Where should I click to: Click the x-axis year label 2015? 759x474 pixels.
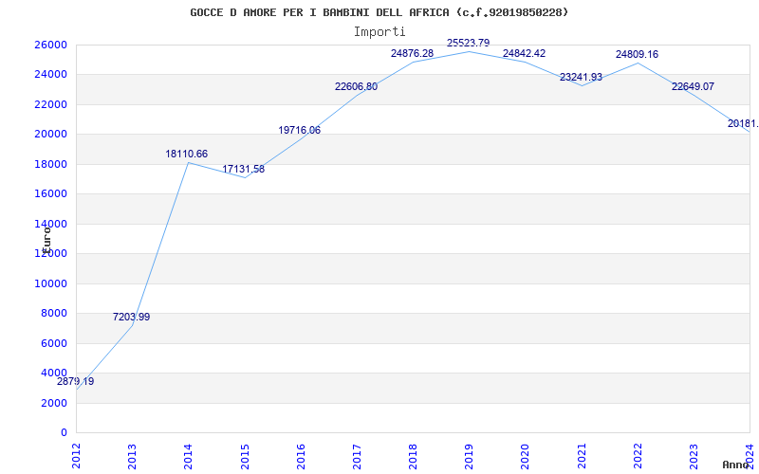click(245, 456)
